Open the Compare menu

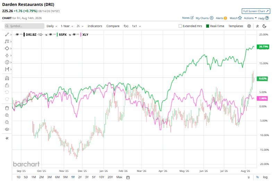point(113,26)
